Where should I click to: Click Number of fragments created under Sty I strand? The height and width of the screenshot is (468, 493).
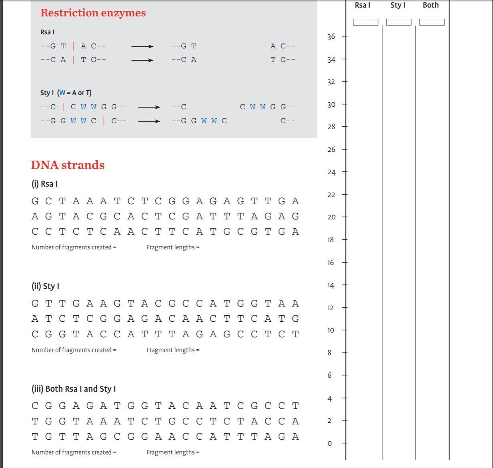[74, 350]
